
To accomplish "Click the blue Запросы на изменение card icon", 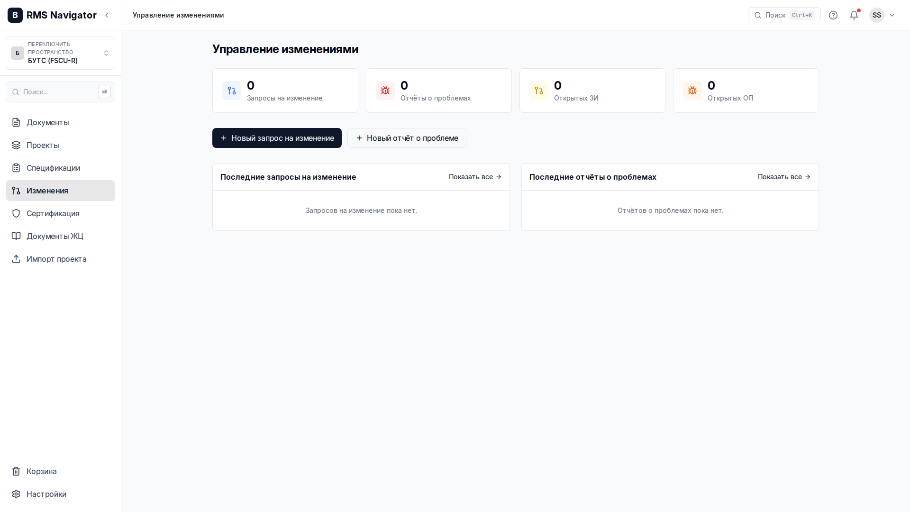I will point(232,91).
